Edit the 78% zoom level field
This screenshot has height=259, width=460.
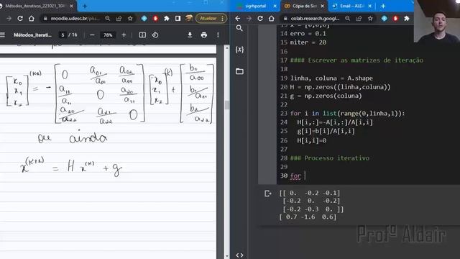[x=108, y=35]
